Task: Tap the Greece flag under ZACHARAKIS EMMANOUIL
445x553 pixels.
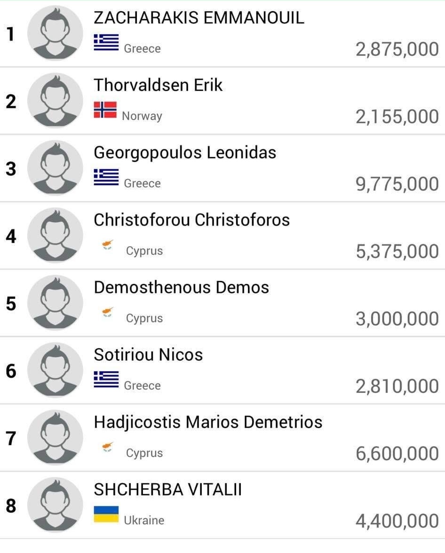Action: [x=106, y=42]
